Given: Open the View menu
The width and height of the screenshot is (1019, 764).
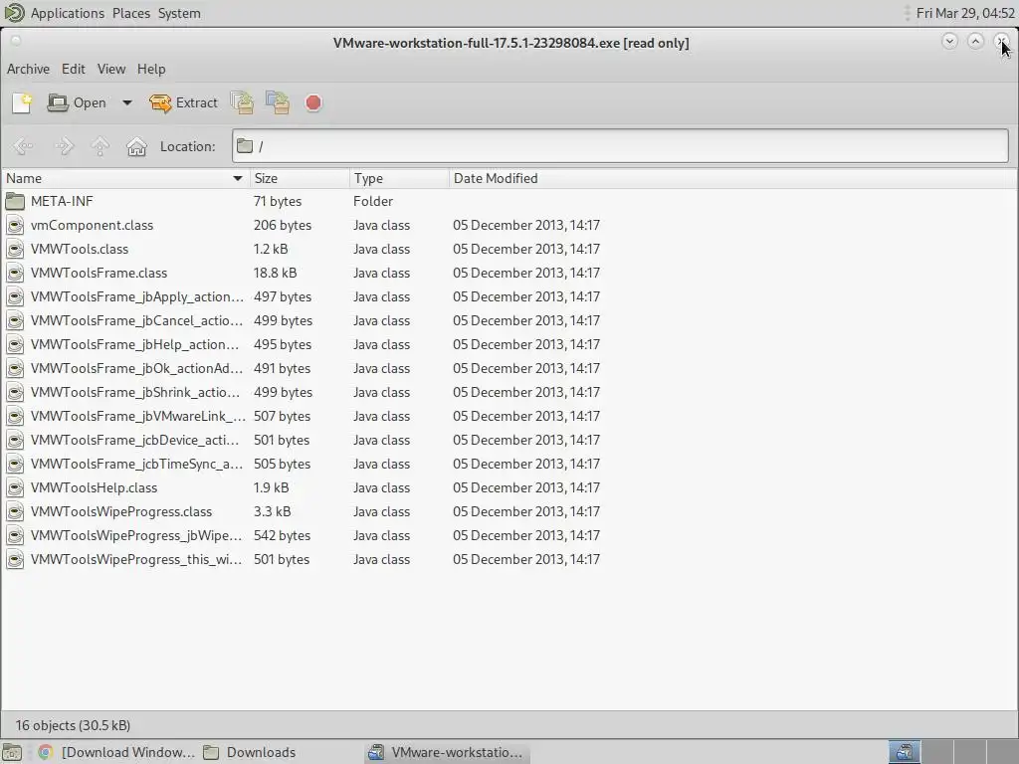Looking at the screenshot, I should coord(111,69).
